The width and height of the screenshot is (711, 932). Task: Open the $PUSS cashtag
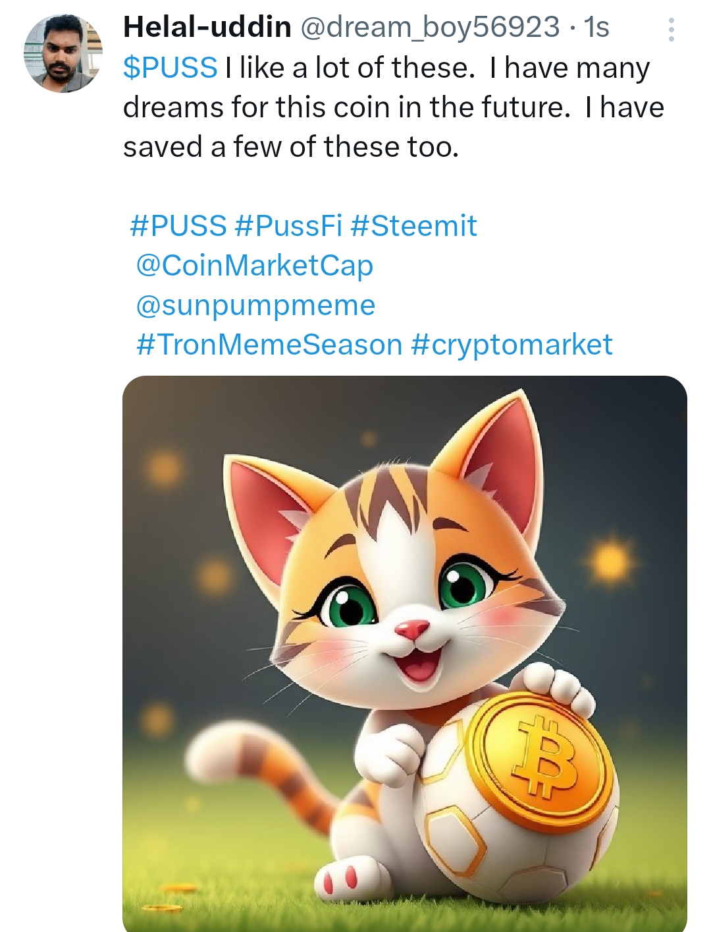tap(170, 68)
